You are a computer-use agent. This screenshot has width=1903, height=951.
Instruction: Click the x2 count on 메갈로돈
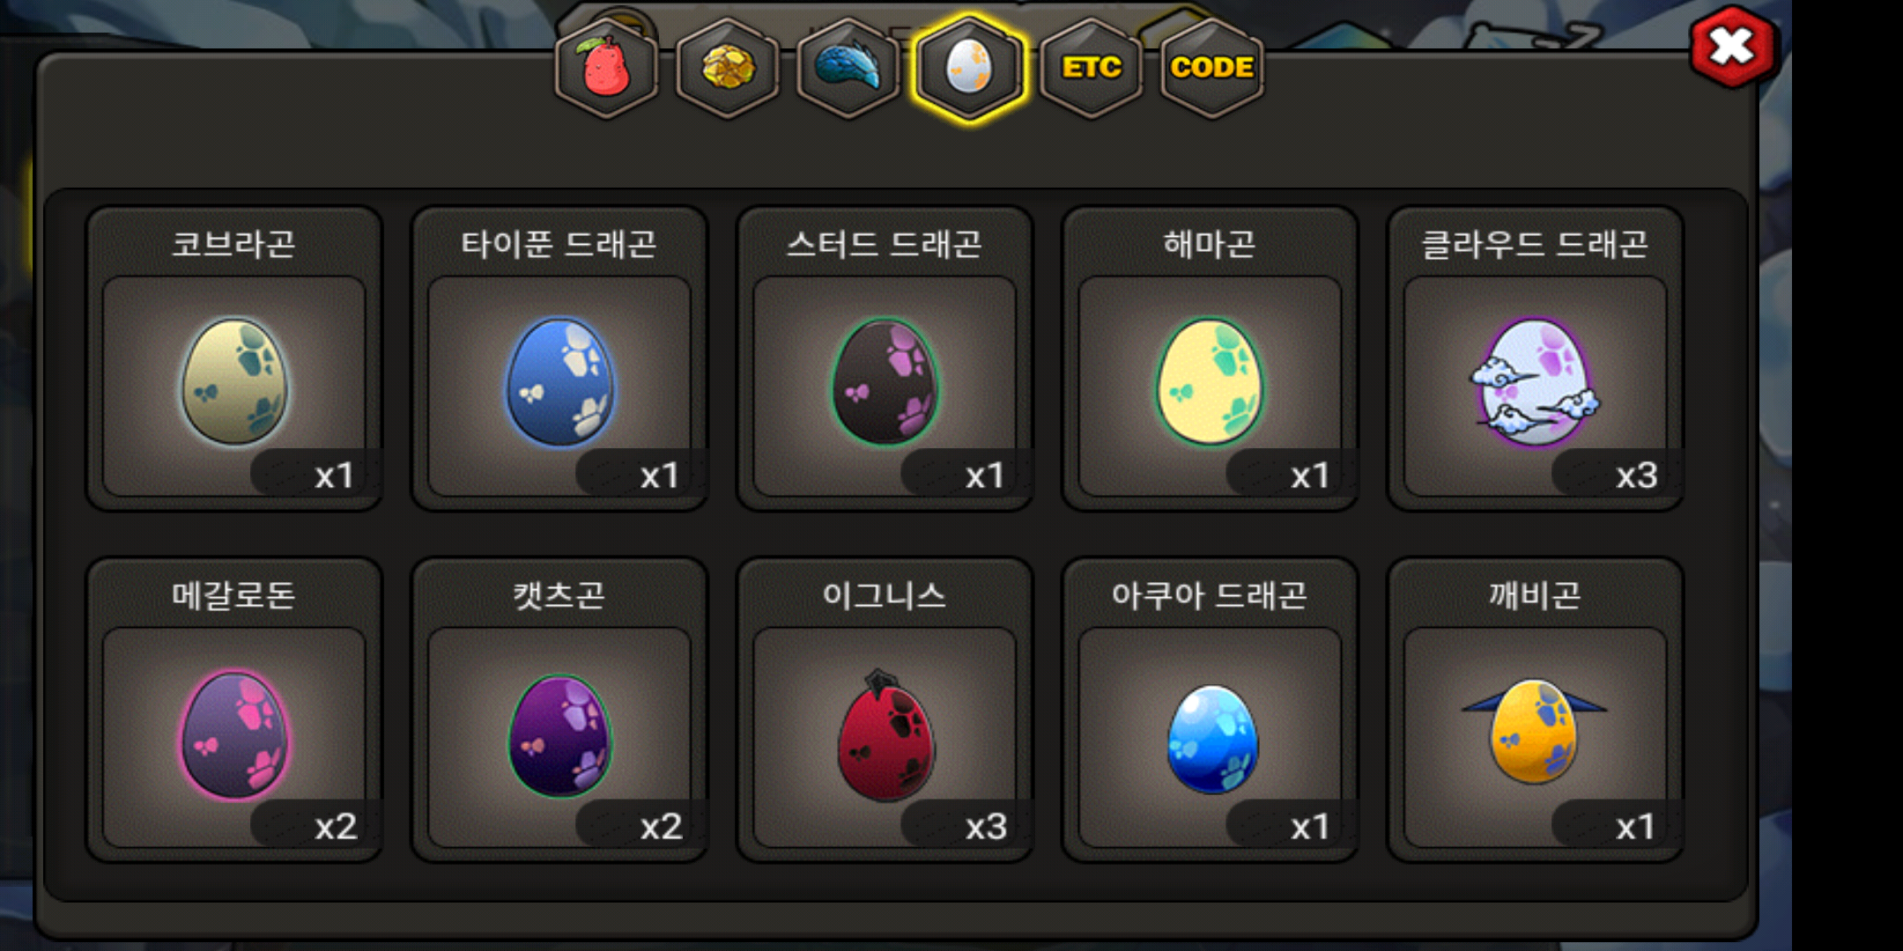pyautogui.click(x=336, y=827)
